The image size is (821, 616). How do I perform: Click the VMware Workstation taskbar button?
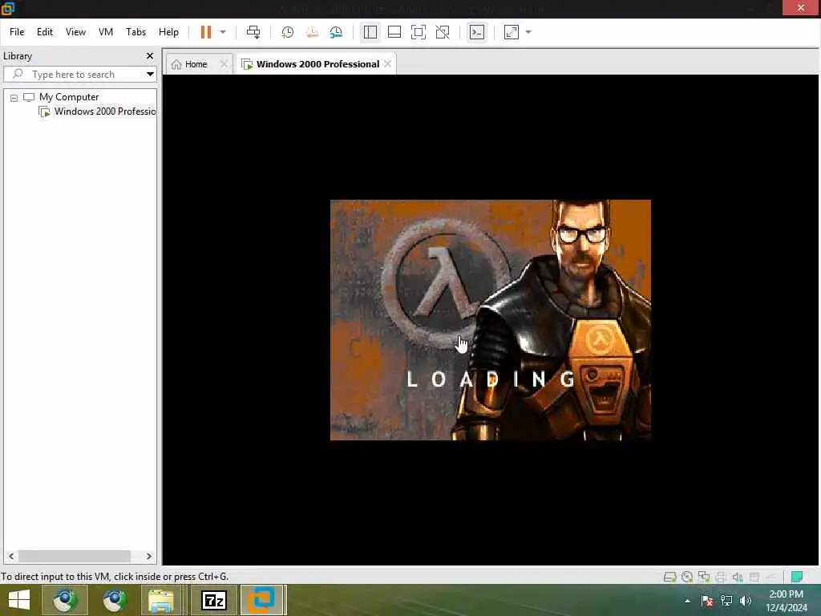click(x=261, y=600)
